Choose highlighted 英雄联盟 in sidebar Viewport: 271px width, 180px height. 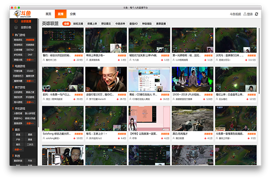pos(30,40)
